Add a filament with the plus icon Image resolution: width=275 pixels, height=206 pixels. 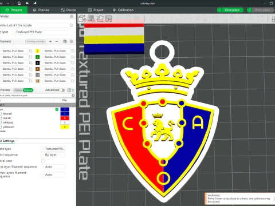point(50,41)
